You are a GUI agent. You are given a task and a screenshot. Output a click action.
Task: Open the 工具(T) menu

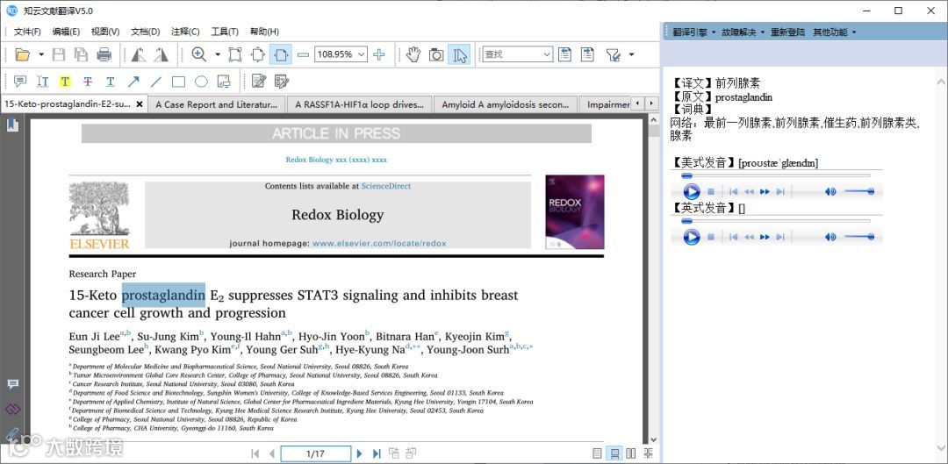tap(225, 32)
